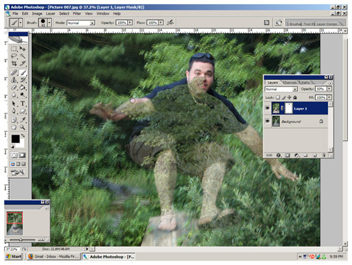Select the Path Selection tool
352x265 pixels.
tap(14, 104)
